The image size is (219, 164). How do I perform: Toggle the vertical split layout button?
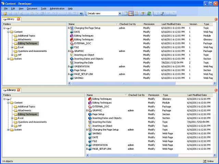[x=136, y=14]
